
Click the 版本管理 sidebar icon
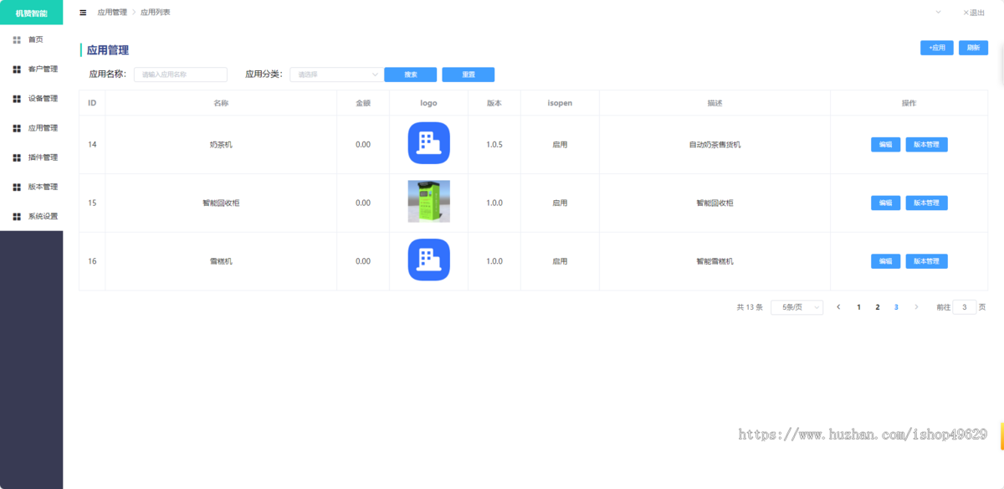click(x=17, y=187)
